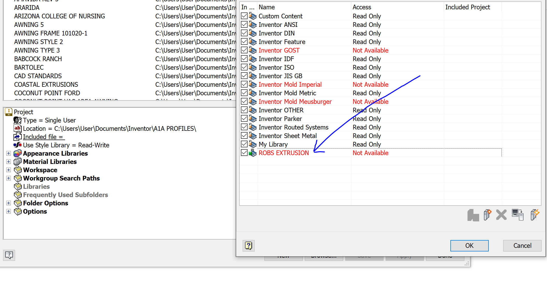Expand the Workspace tree node
This screenshot has height=282, width=547.
tap(9, 170)
